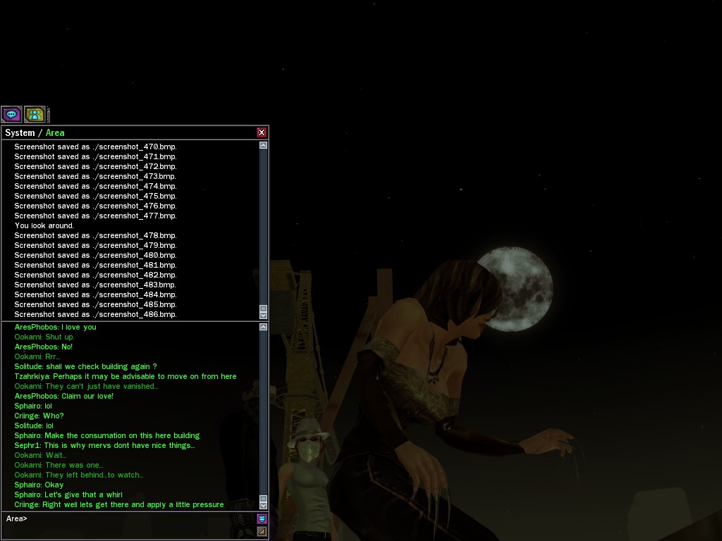Screen dimensions: 722x541
Task: Select the screenshot_474.bmp saved message
Action: point(95,186)
